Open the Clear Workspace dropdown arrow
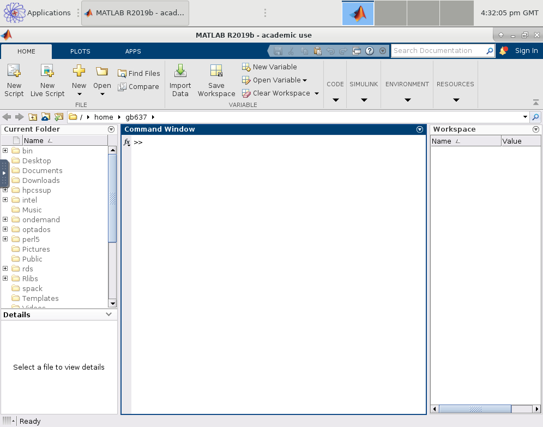The height and width of the screenshot is (427, 543). 317,93
